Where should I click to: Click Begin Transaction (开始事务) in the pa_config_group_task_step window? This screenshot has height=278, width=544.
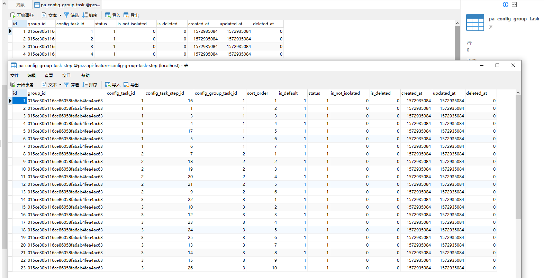(x=22, y=85)
